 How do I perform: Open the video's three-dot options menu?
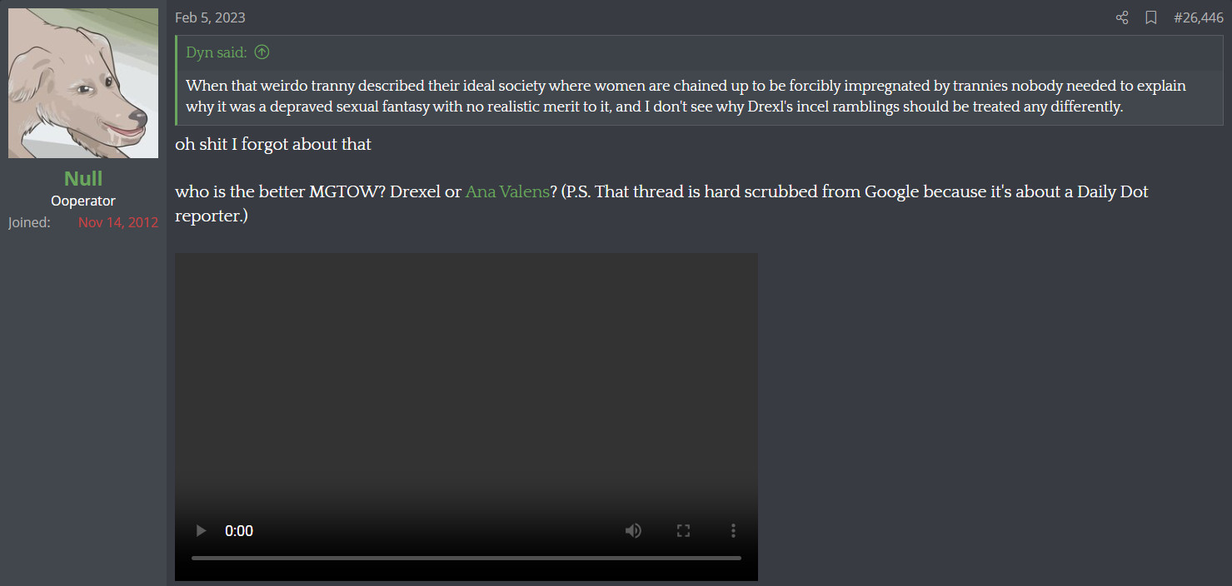coord(733,530)
